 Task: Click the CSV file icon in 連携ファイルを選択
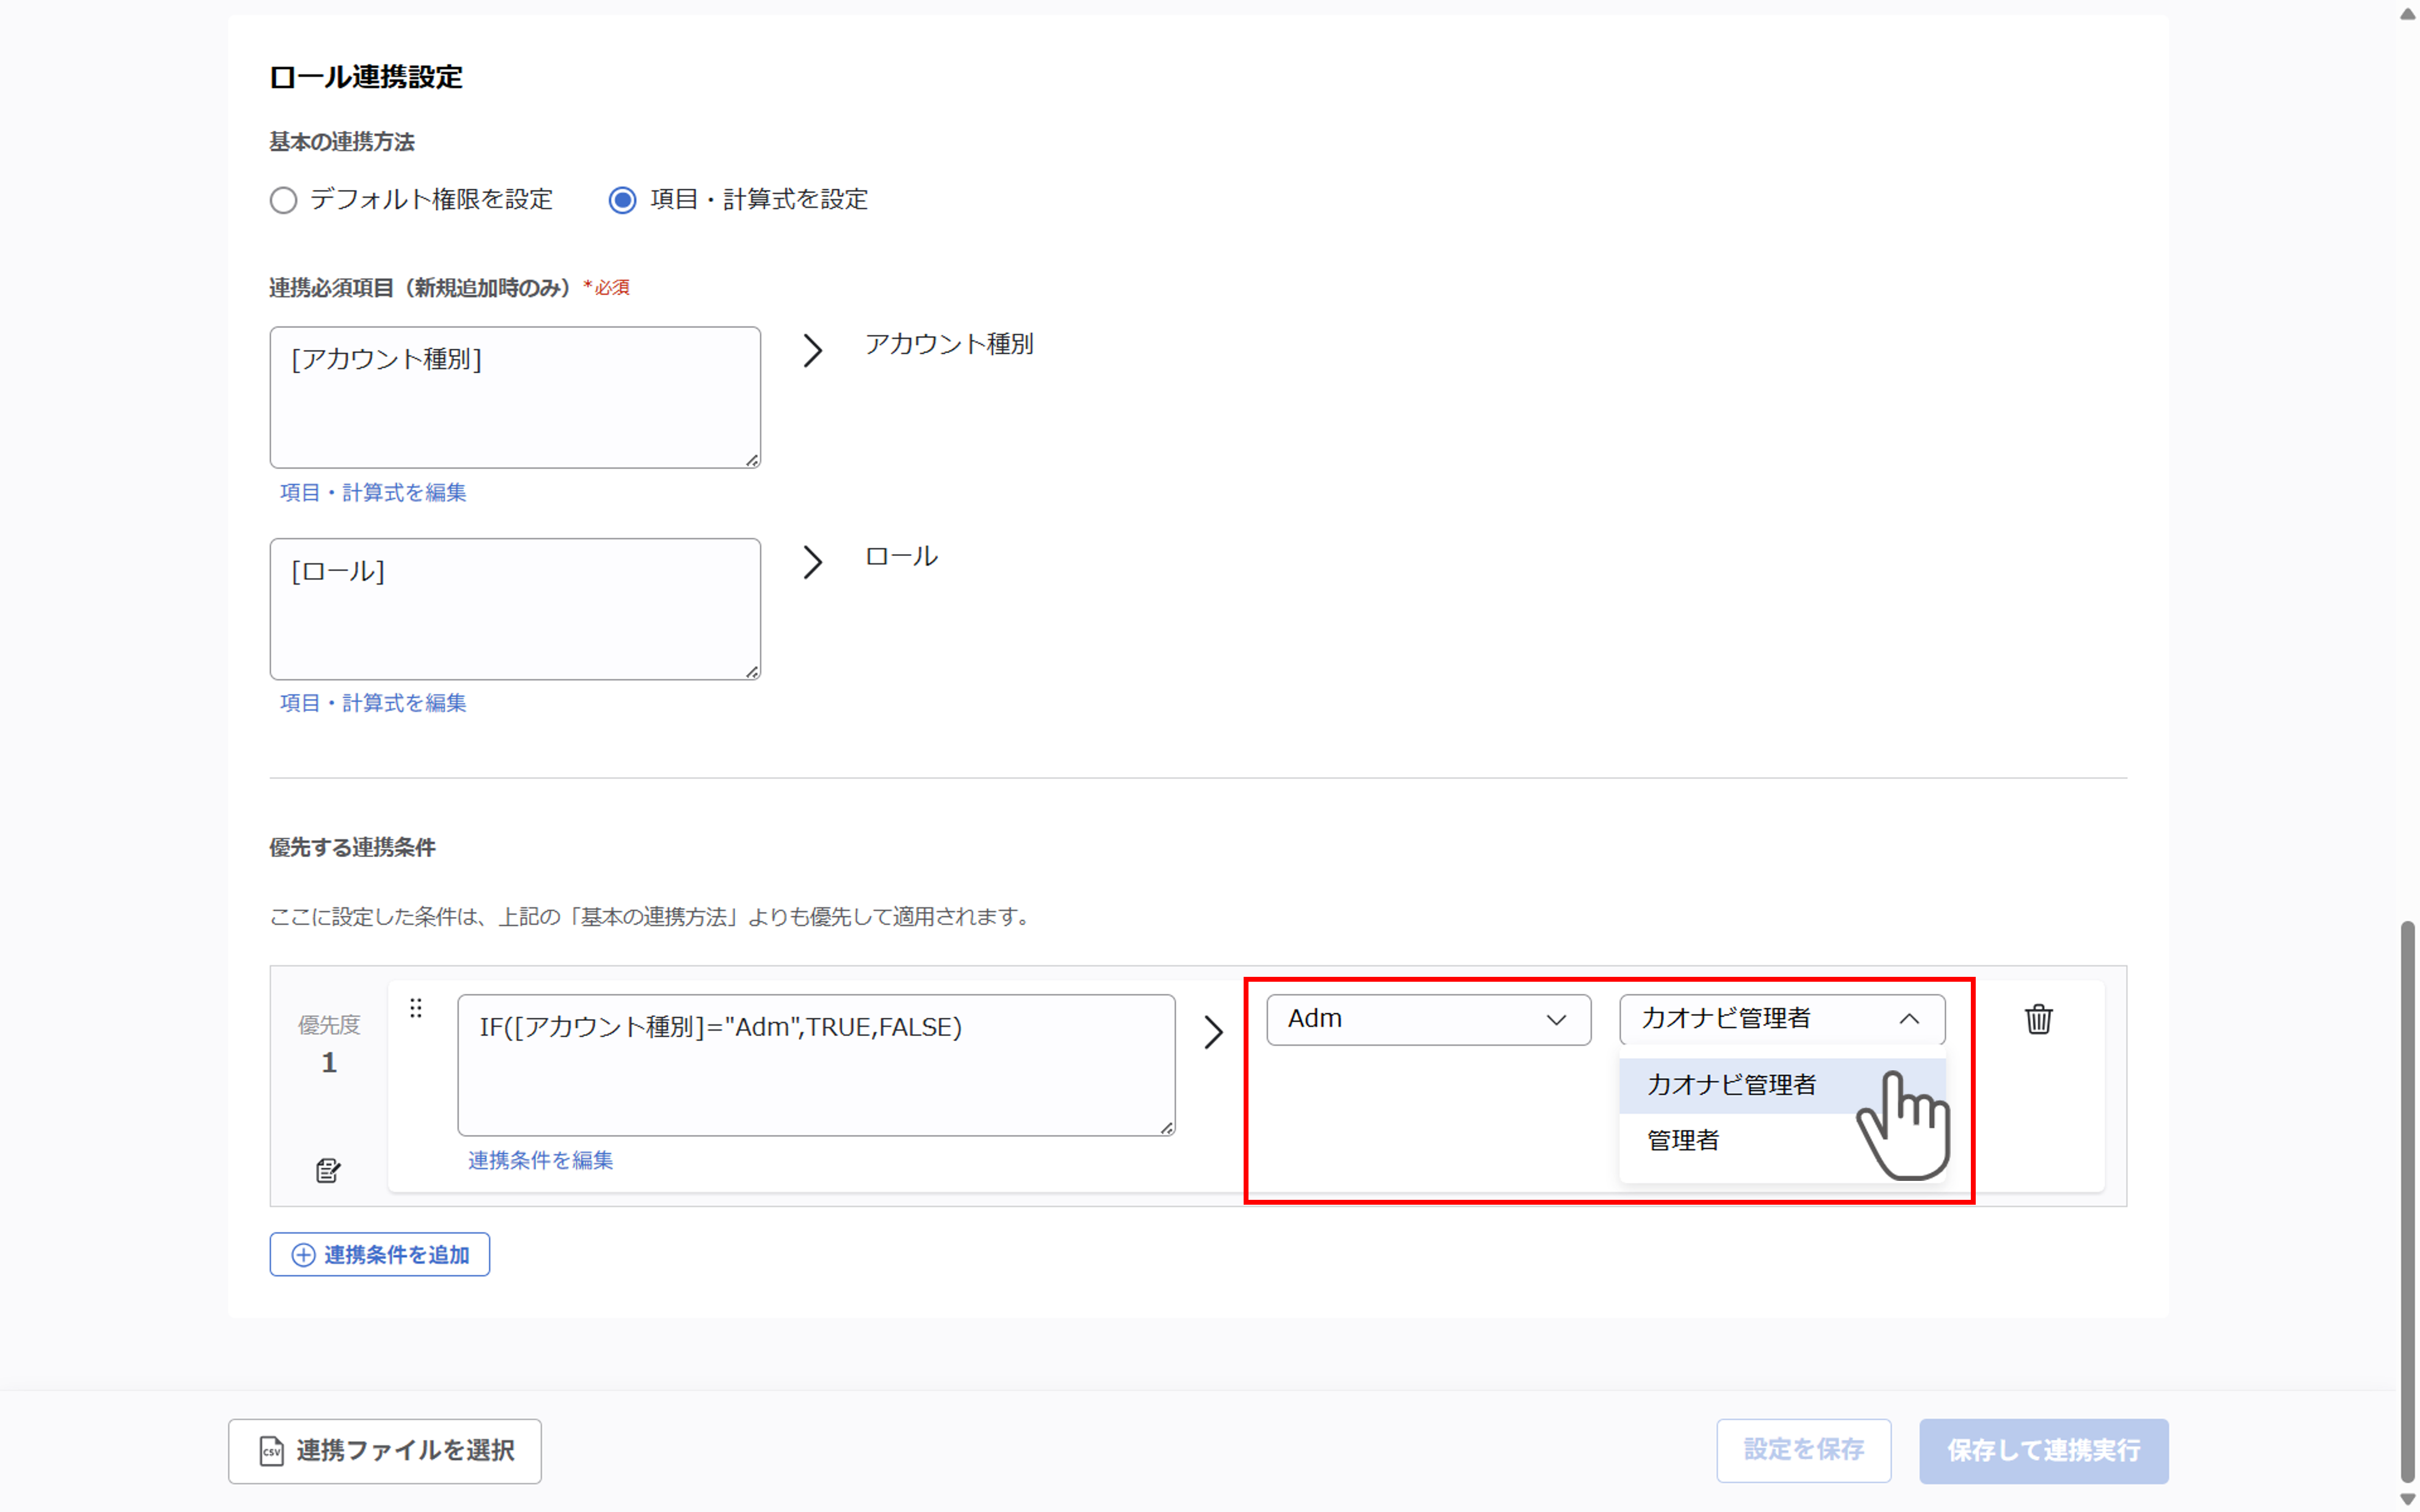[271, 1451]
